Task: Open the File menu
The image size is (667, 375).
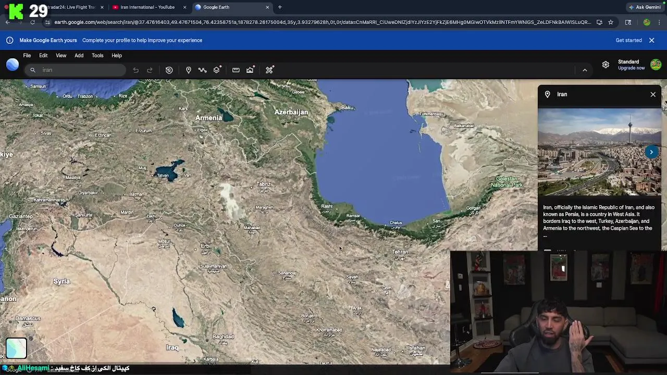Action: (x=27, y=55)
